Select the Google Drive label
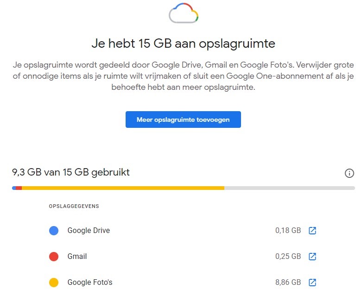Image resolution: width=362 pixels, height=302 pixels. point(89,231)
